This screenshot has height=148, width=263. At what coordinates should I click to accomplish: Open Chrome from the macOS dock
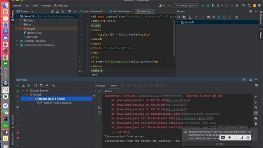pos(5,58)
